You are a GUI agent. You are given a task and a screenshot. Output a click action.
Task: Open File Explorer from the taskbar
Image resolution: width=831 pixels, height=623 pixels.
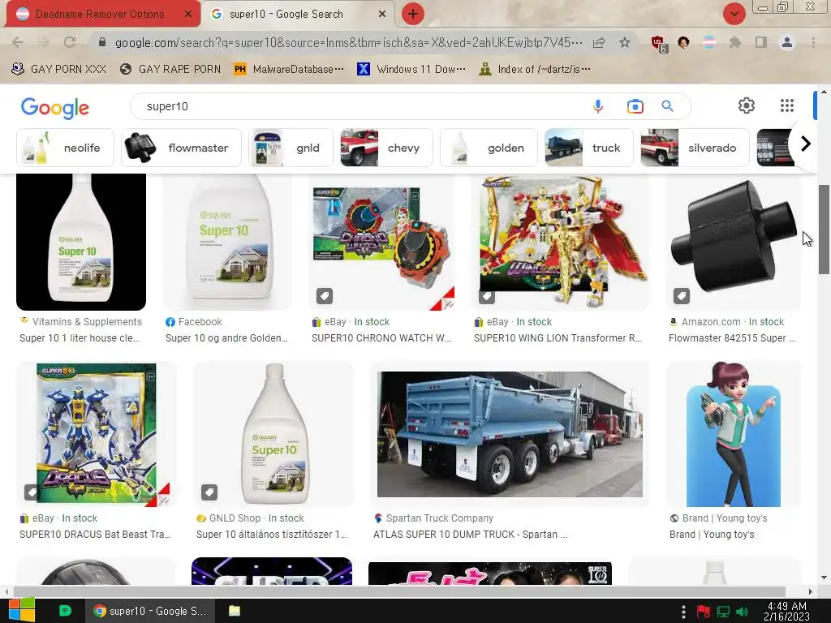point(235,611)
